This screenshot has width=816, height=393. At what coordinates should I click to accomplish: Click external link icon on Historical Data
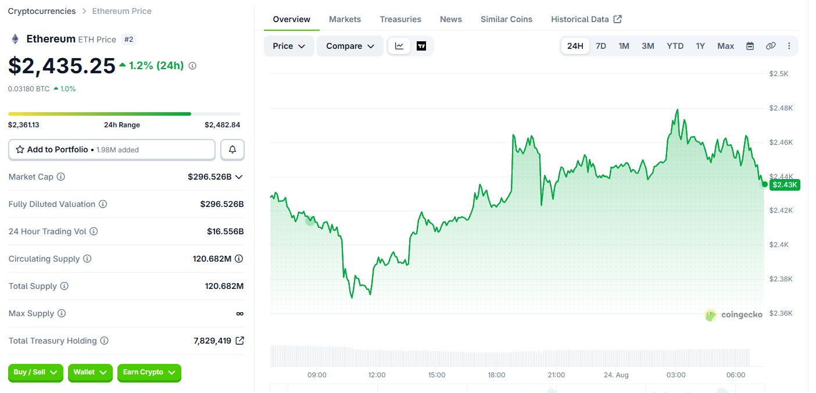[x=618, y=19]
